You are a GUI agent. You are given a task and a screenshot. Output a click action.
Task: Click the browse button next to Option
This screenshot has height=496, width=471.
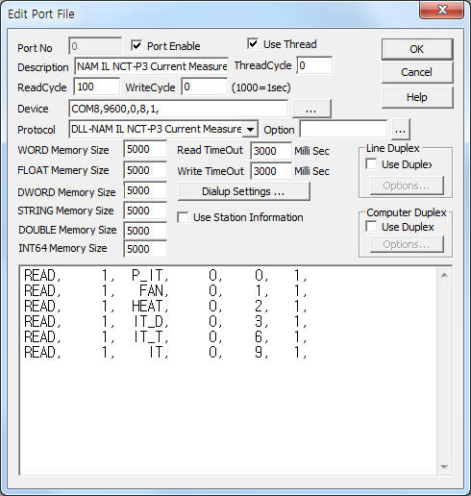click(400, 130)
